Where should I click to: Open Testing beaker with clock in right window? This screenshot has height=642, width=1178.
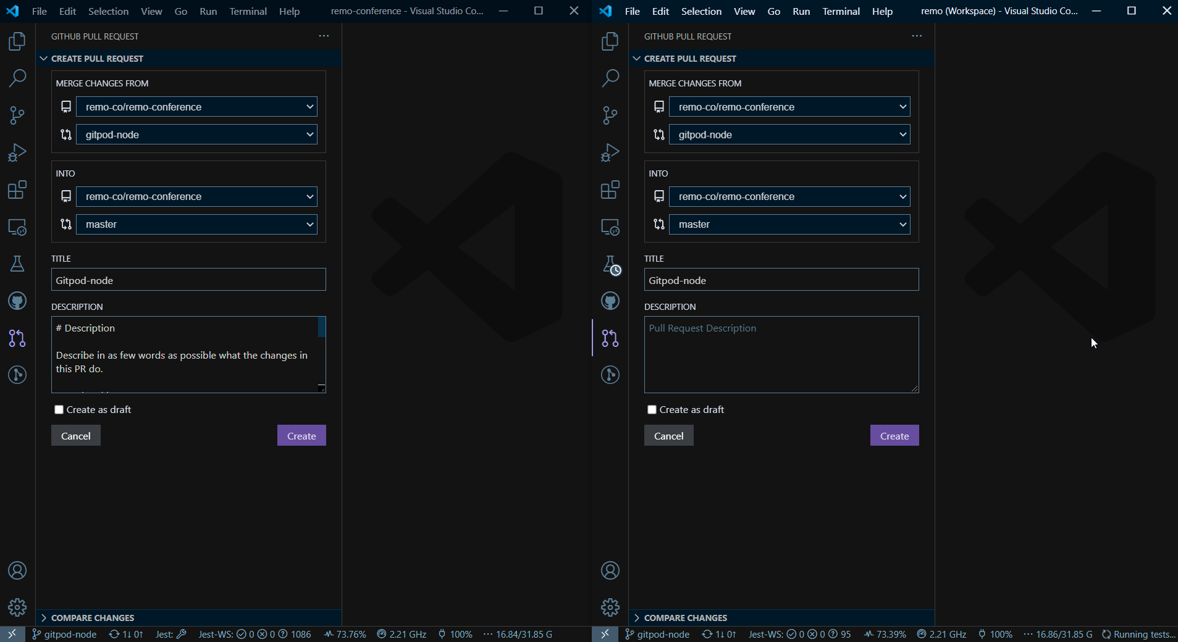click(x=610, y=265)
